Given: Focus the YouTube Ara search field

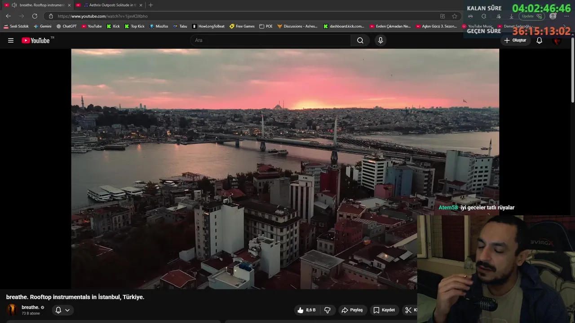Looking at the screenshot, I should pyautogui.click(x=271, y=40).
